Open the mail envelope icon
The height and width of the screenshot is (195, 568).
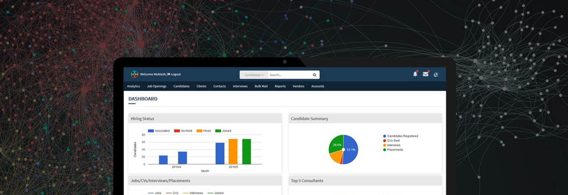click(426, 74)
